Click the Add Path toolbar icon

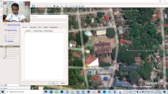(x=44, y=6)
